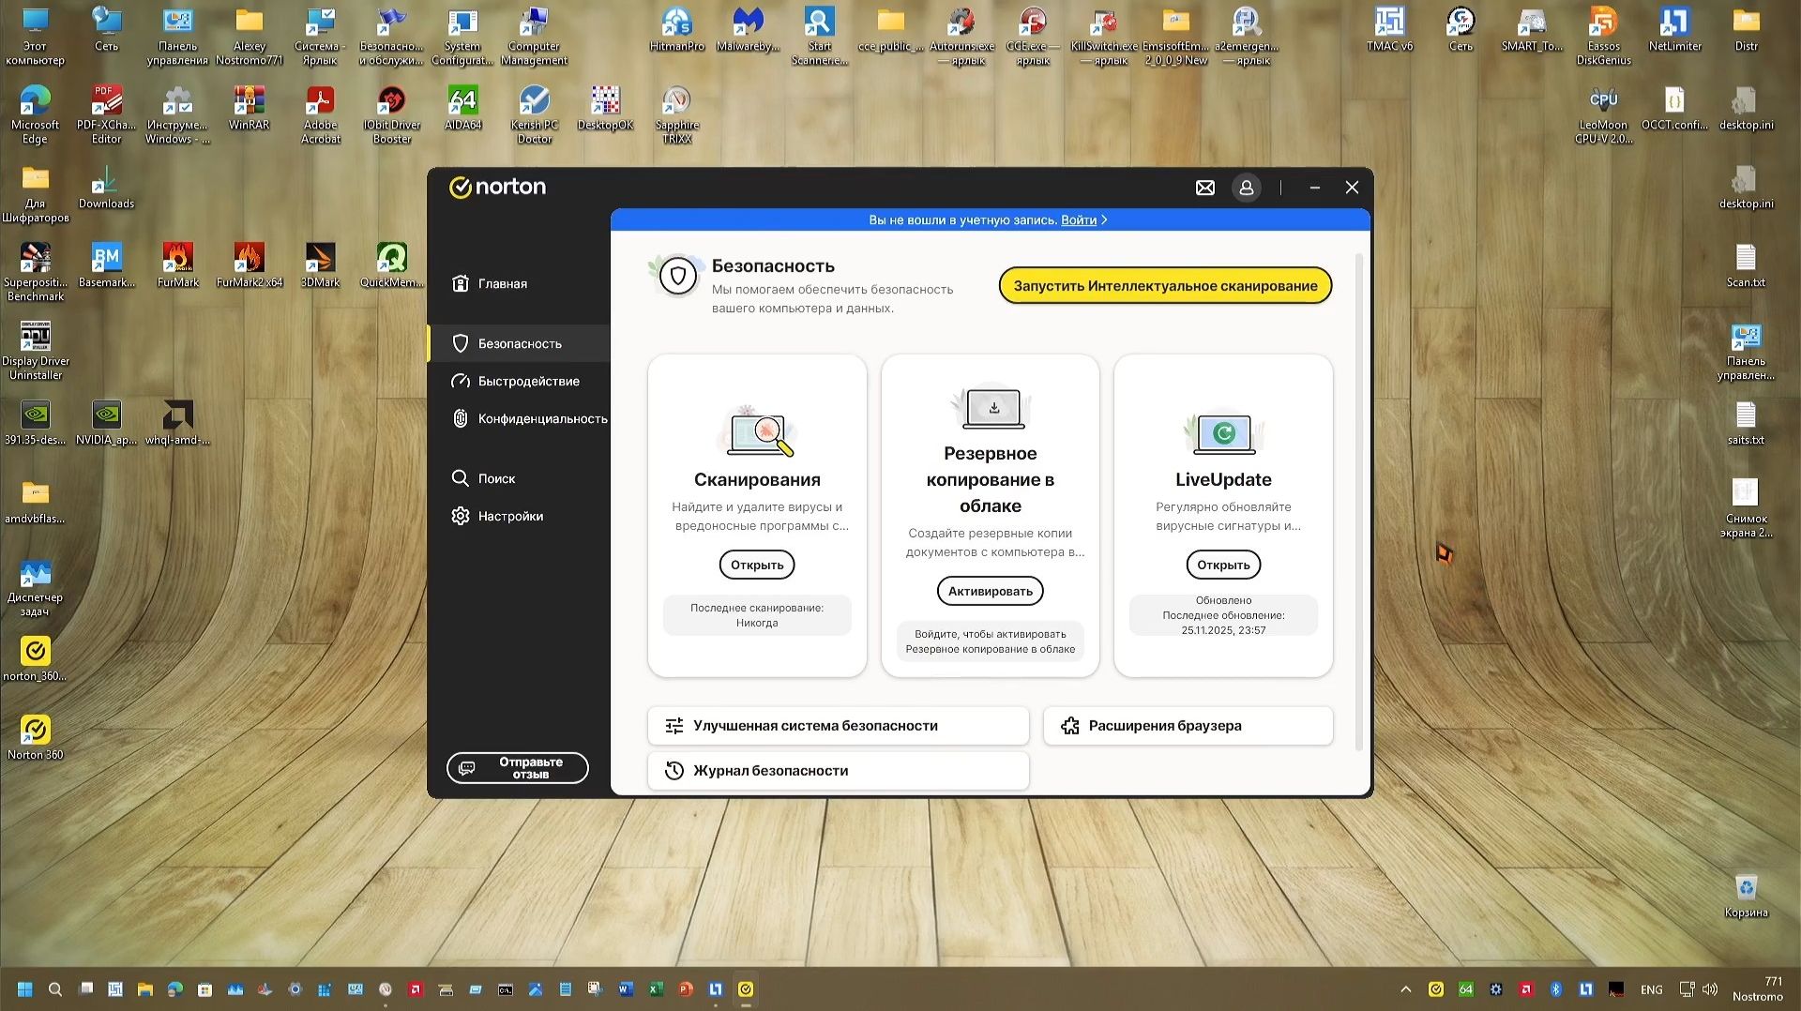Viewport: 1801px width, 1011px height.
Task: Open the Norton account profile icon
Action: [x=1247, y=188]
